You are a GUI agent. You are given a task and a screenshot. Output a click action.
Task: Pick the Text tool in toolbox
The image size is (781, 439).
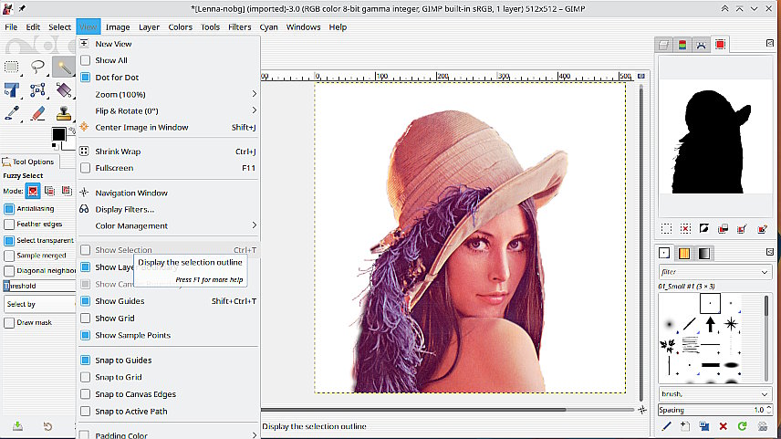click(12, 90)
